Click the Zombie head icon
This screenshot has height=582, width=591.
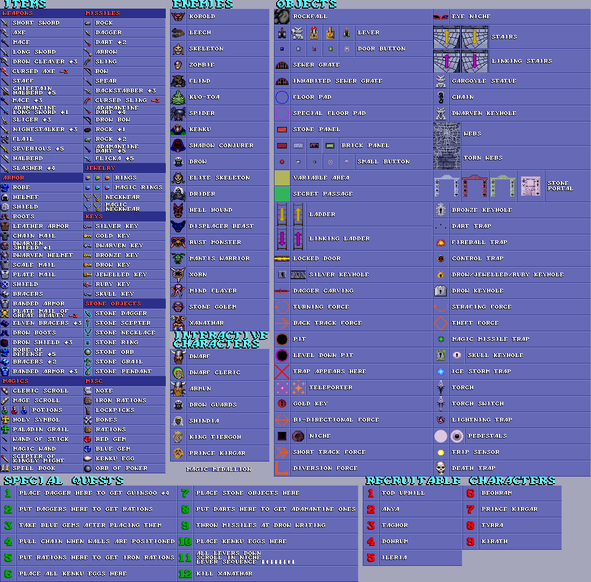point(178,65)
